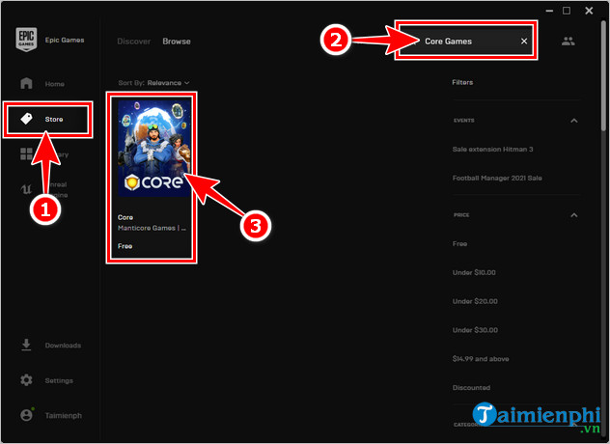Select Sale extension Hitman 3 filter
This screenshot has height=444, width=610.
coord(492,149)
